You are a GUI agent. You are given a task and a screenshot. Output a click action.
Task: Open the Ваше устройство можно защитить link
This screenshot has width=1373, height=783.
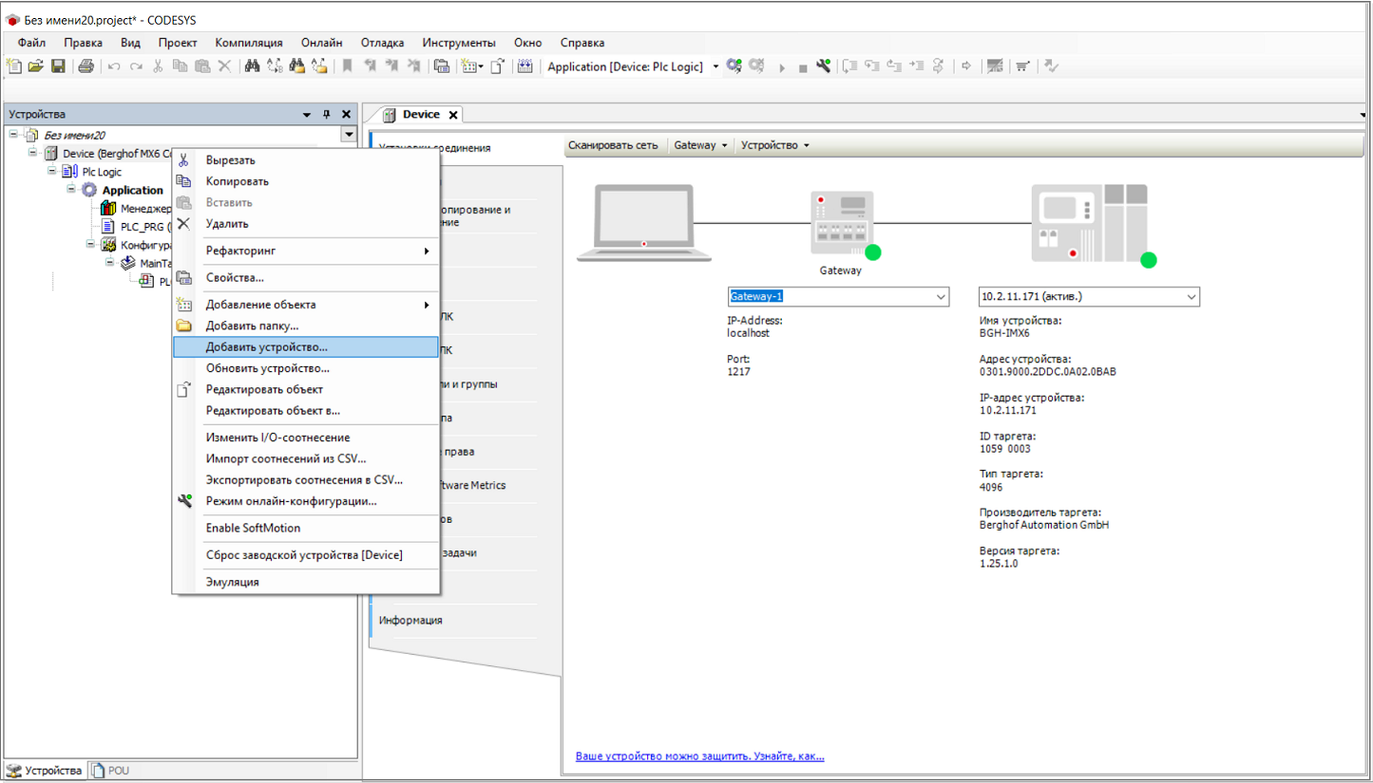tap(700, 756)
